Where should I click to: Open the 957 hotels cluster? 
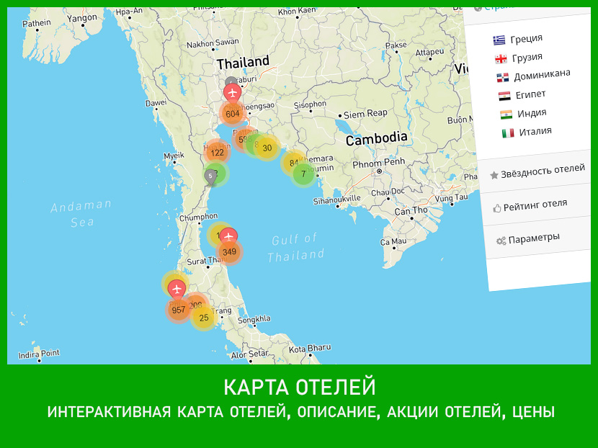[x=178, y=310]
